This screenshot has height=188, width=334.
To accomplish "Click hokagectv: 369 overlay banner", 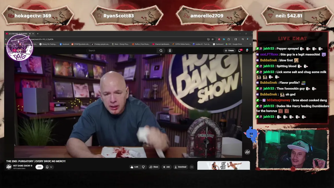I will click(38, 16).
